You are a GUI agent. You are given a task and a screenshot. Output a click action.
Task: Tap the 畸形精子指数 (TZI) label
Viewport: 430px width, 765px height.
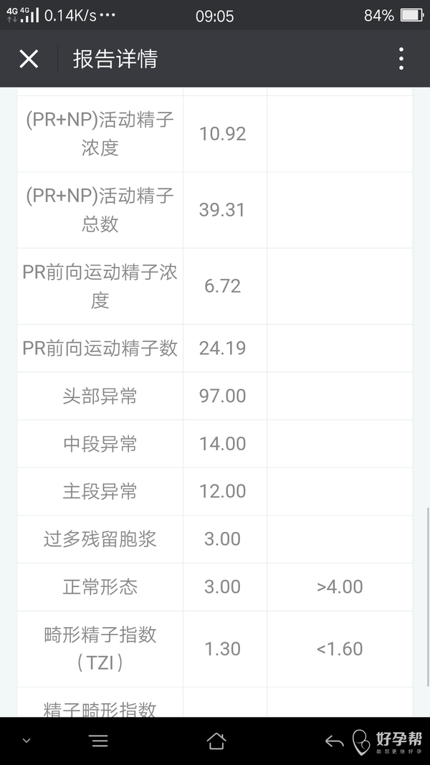100,648
